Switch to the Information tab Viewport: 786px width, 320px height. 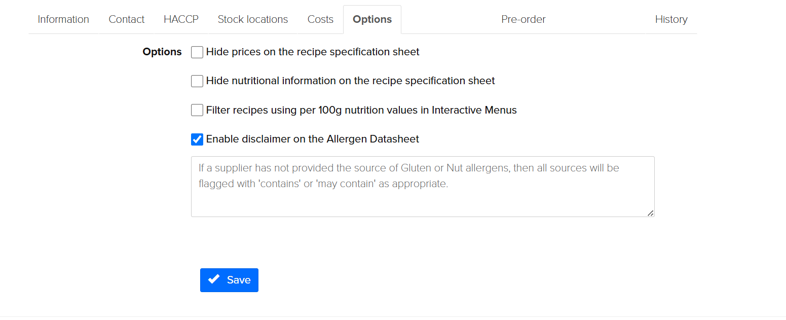pos(63,19)
